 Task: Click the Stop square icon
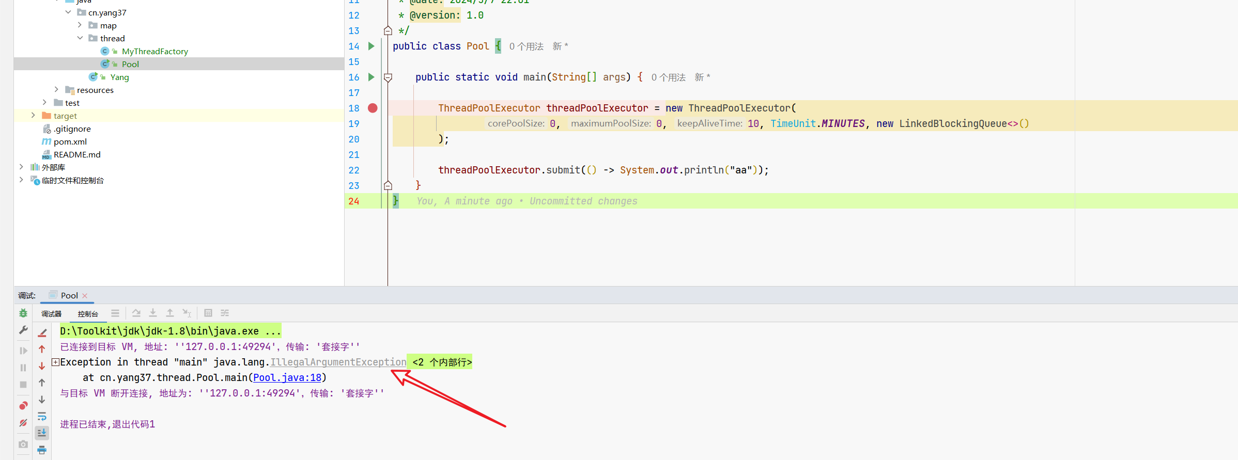pyautogui.click(x=23, y=385)
